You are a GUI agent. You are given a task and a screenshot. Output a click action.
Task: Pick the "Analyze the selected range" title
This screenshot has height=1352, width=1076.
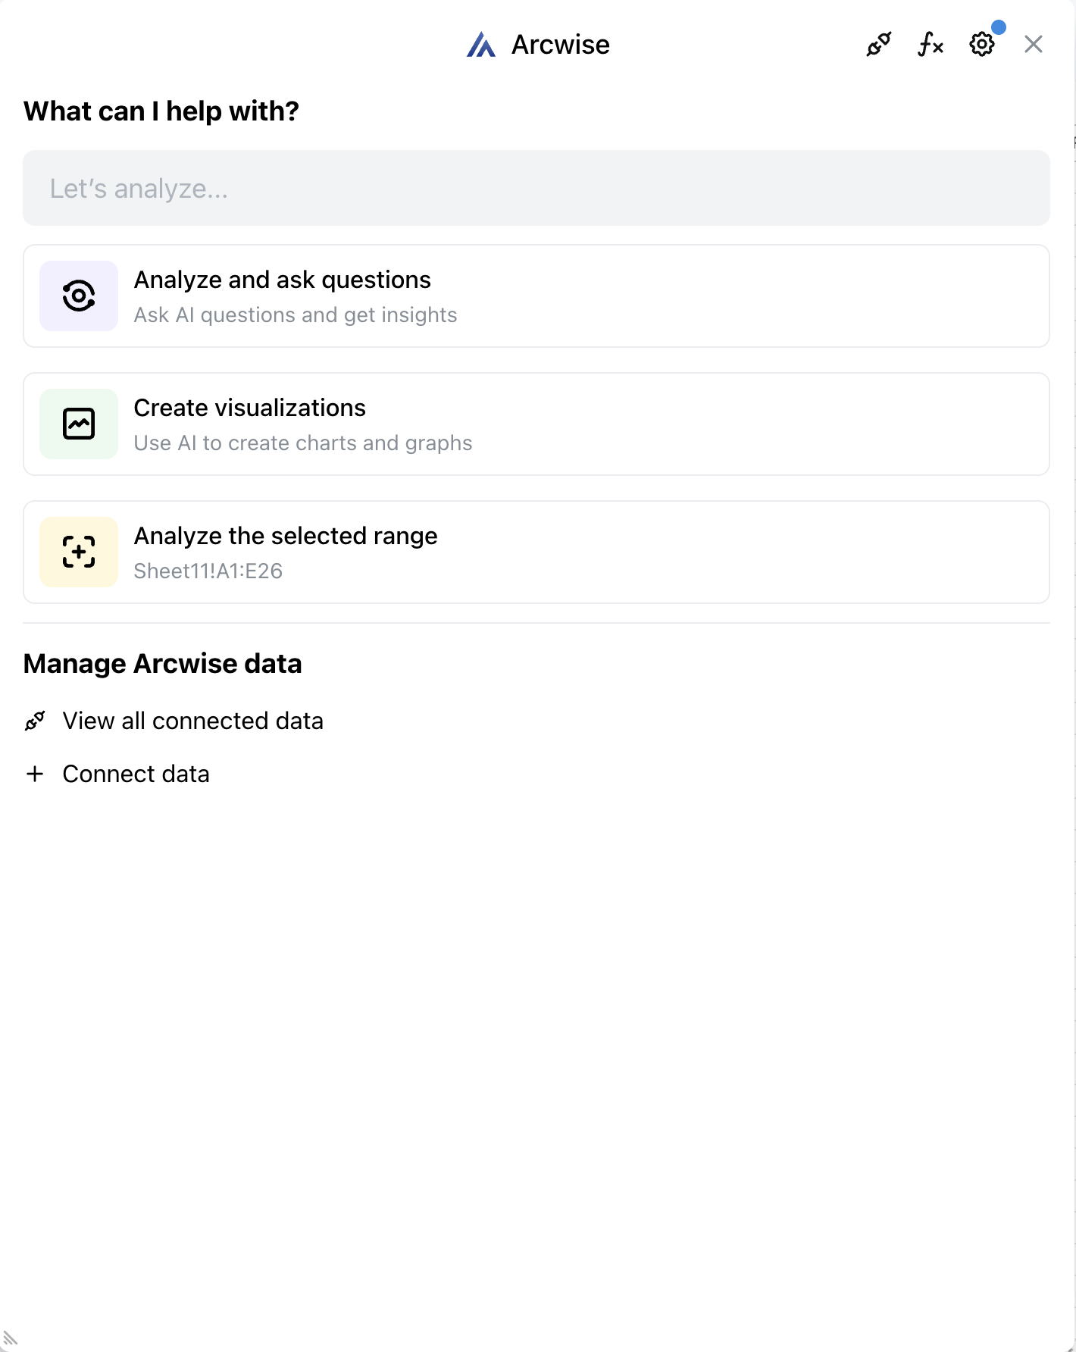(286, 536)
